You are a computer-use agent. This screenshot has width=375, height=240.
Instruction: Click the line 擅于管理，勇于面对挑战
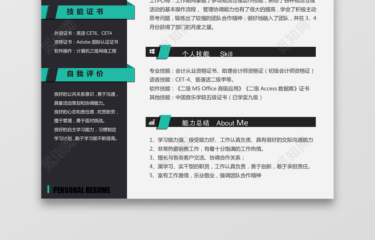click(79, 121)
